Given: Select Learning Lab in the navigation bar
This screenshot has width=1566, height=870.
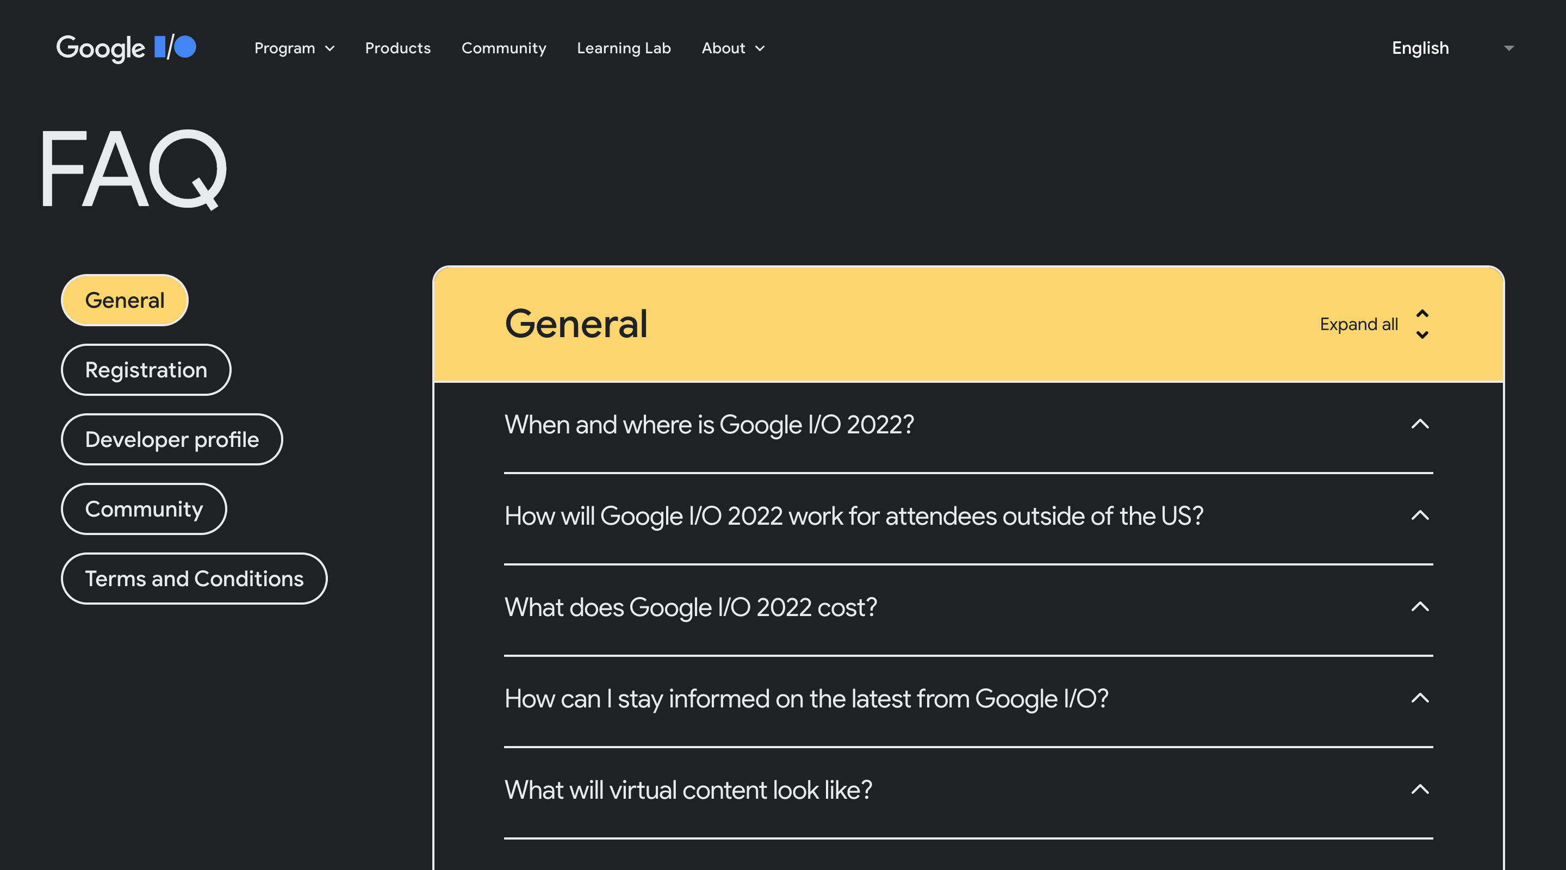Looking at the screenshot, I should pyautogui.click(x=624, y=48).
